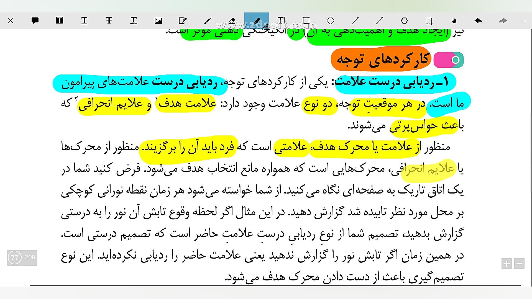Choose the strikethrough text tool
Image resolution: width=532 pixels, height=299 pixels.
pos(109,21)
